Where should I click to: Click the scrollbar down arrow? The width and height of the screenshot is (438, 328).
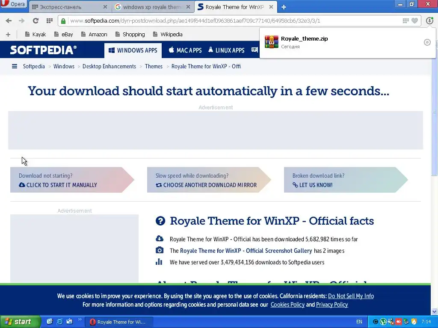point(435,311)
